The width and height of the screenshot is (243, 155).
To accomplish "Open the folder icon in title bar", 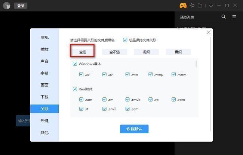I will pyautogui.click(x=200, y=6).
